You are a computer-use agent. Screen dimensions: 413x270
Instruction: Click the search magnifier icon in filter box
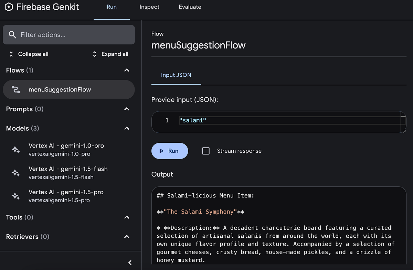(12, 35)
